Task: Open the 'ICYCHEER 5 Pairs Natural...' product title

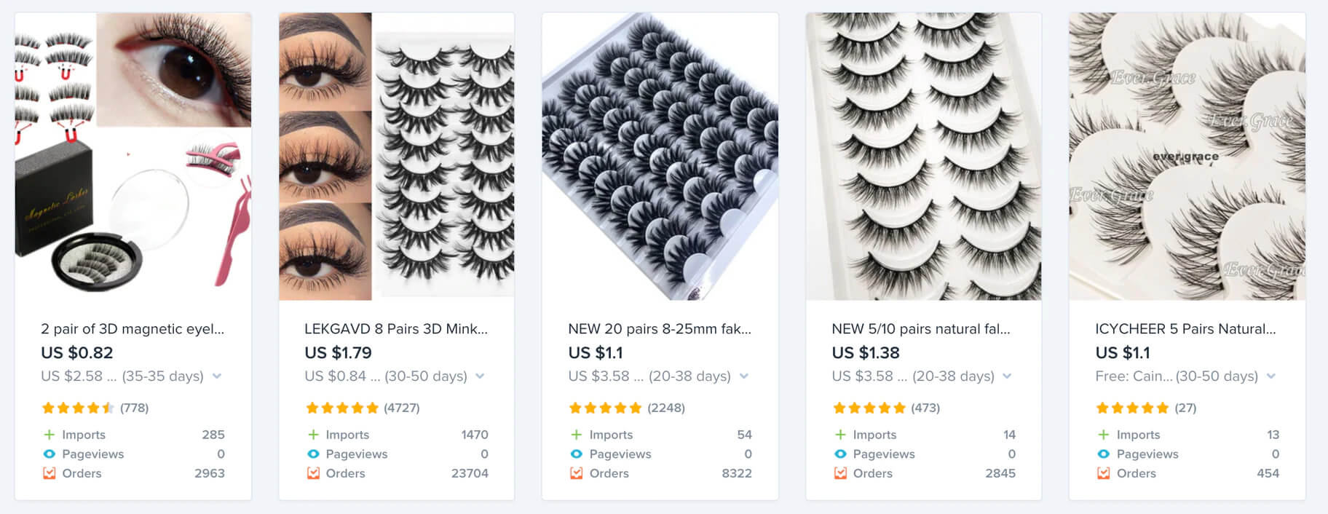Action: click(1185, 329)
